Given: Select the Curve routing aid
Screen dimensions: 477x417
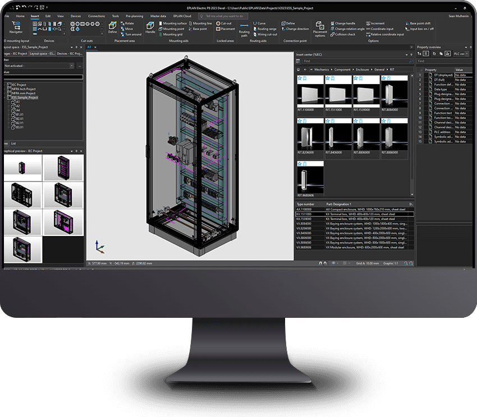Looking at the screenshot, I should [259, 24].
